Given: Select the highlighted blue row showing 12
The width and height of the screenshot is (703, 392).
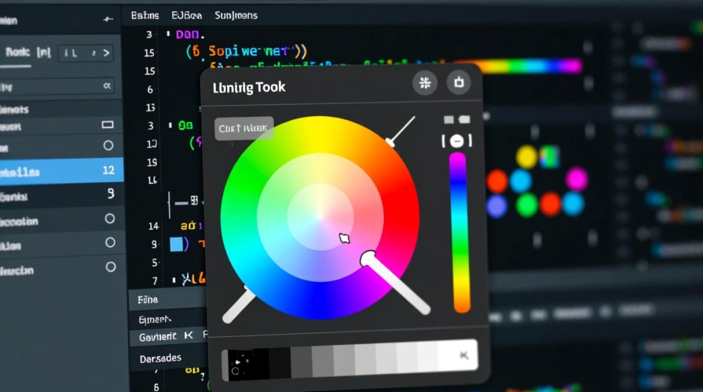Looking at the screenshot, I should pyautogui.click(x=62, y=170).
